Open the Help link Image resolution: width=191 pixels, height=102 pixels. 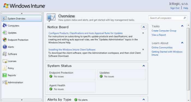click(x=186, y=8)
